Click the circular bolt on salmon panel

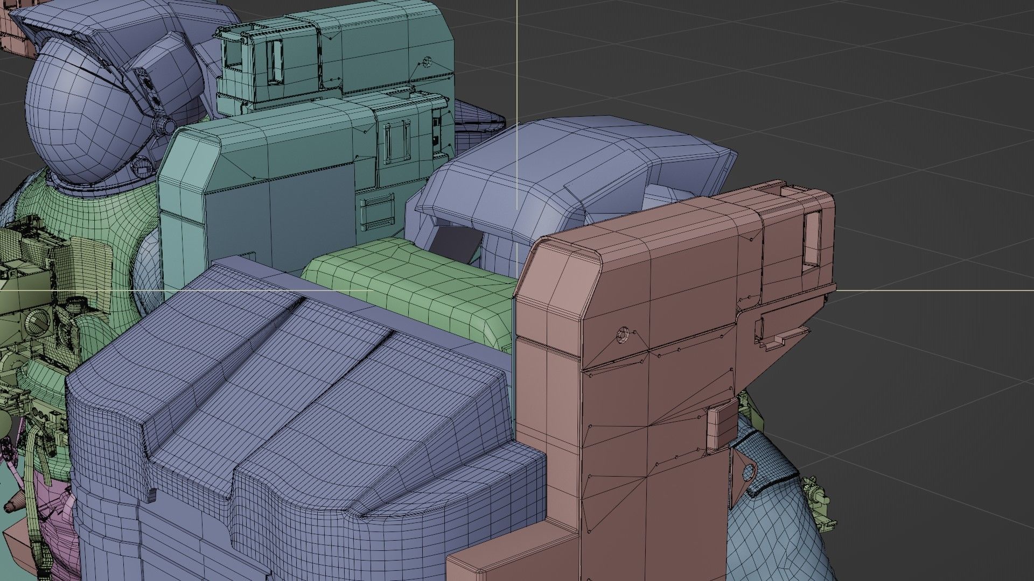pyautogui.click(x=624, y=335)
